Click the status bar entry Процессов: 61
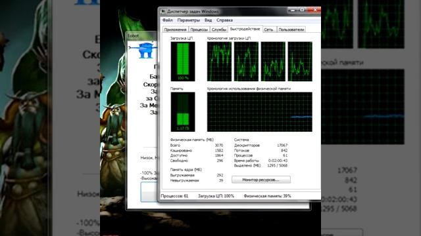Image resolution: width=421 pixels, height=236 pixels. click(x=174, y=196)
